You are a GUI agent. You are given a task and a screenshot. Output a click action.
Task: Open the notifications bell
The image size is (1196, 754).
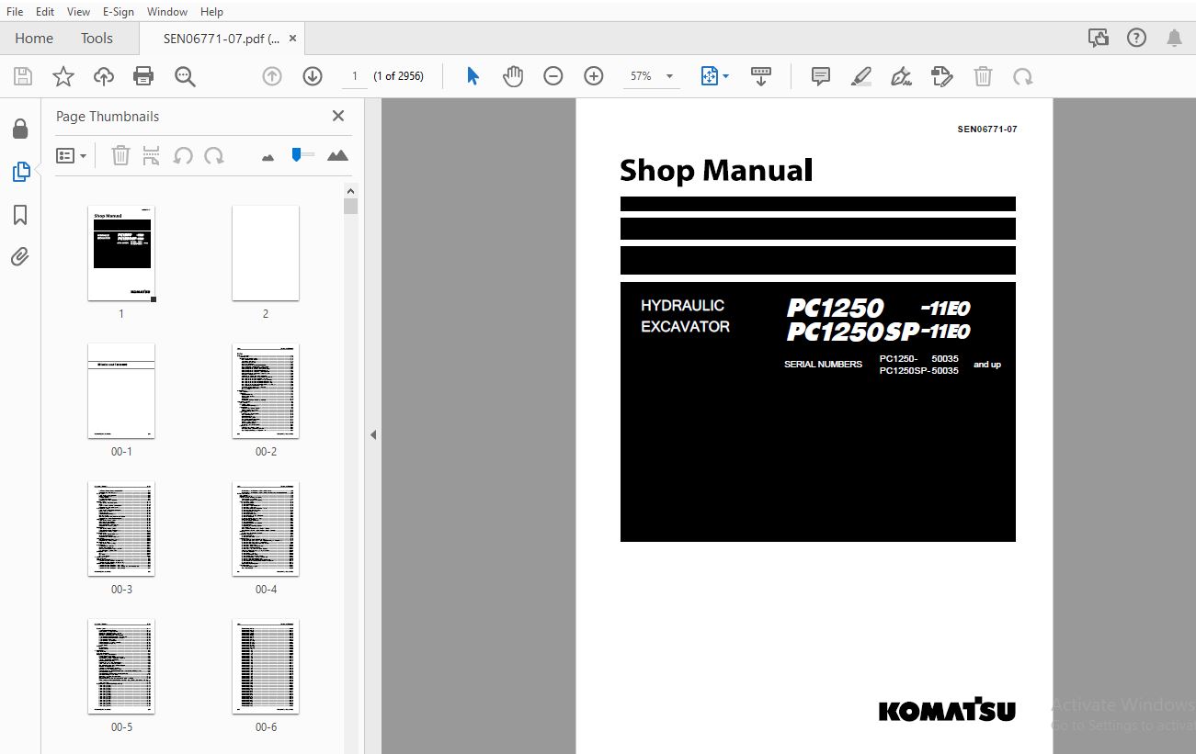(1174, 38)
